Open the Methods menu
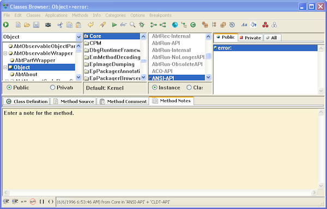This screenshot has height=209, width=327. click(80, 15)
